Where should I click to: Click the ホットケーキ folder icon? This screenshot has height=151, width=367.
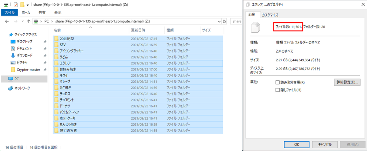tap(56, 118)
